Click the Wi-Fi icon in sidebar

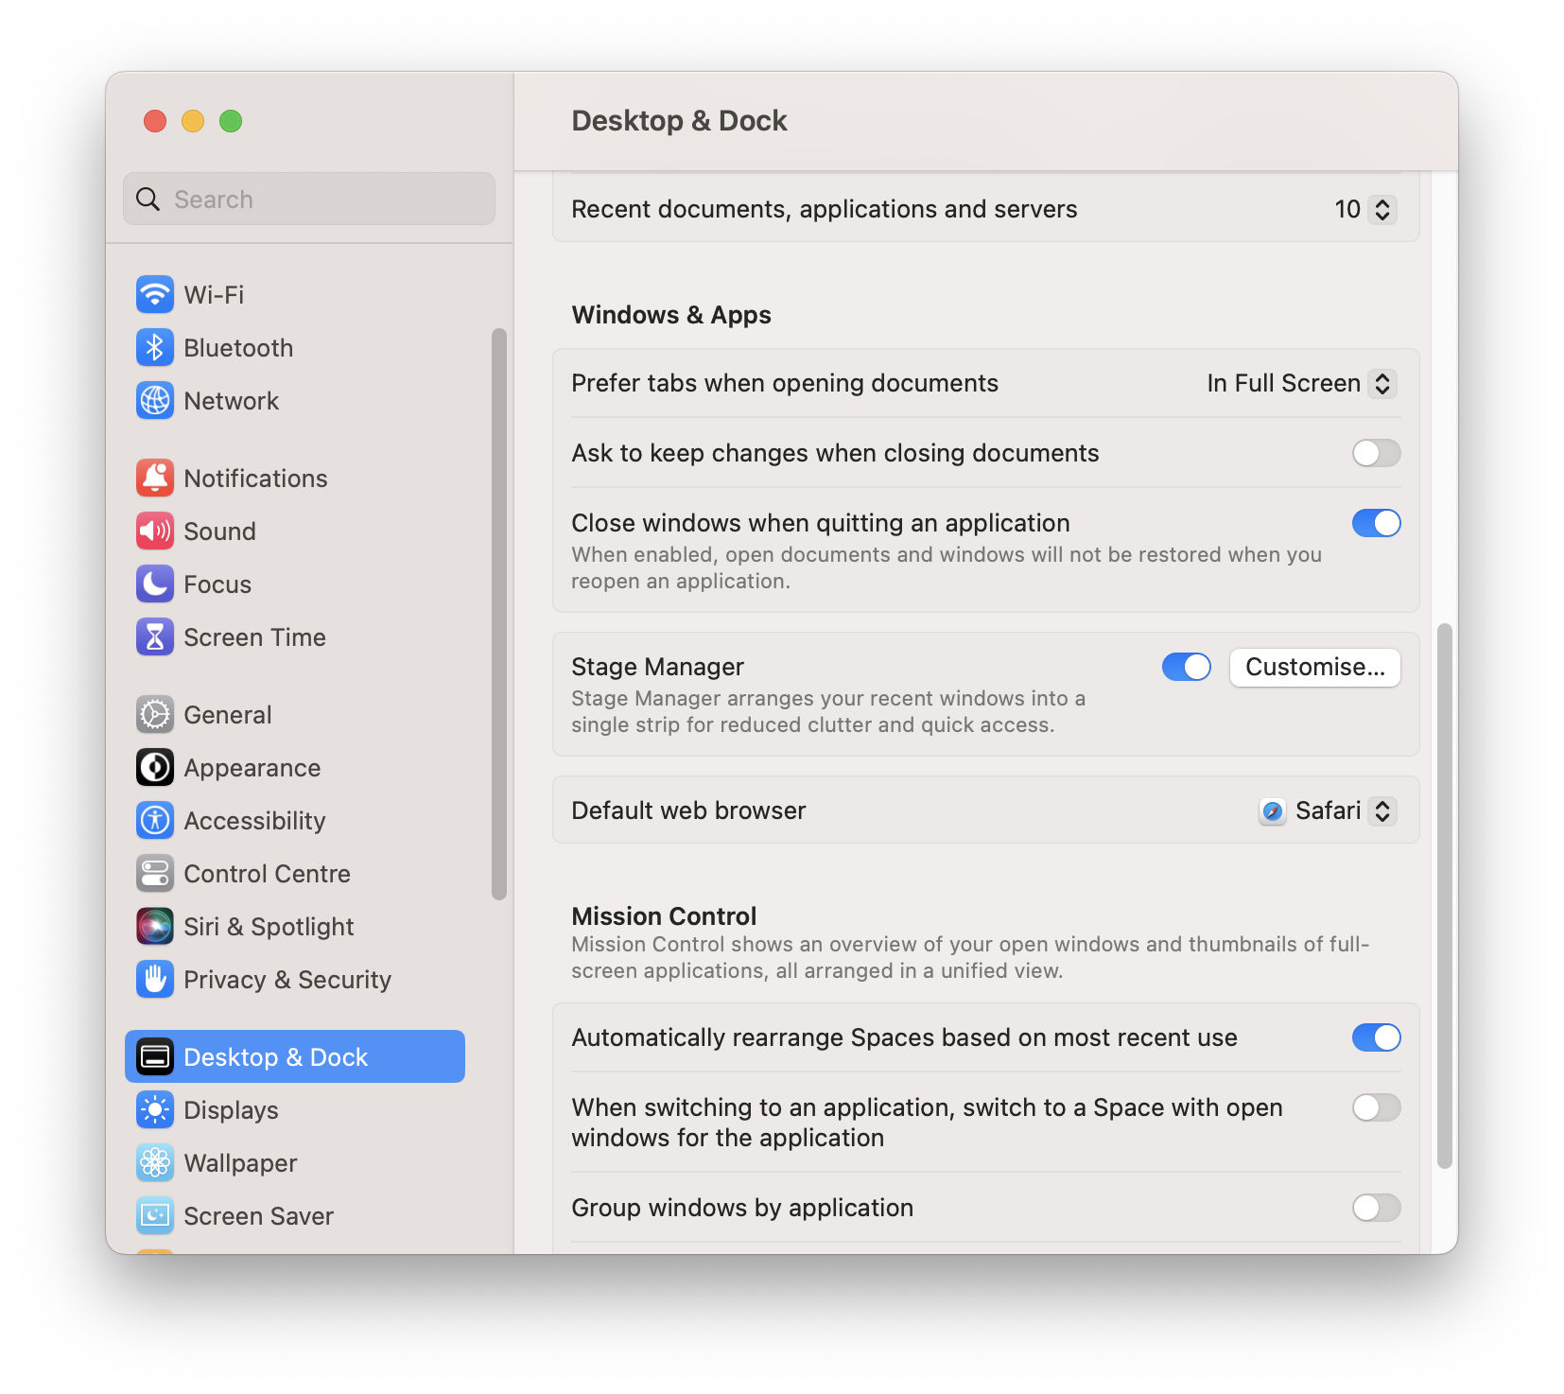click(155, 294)
